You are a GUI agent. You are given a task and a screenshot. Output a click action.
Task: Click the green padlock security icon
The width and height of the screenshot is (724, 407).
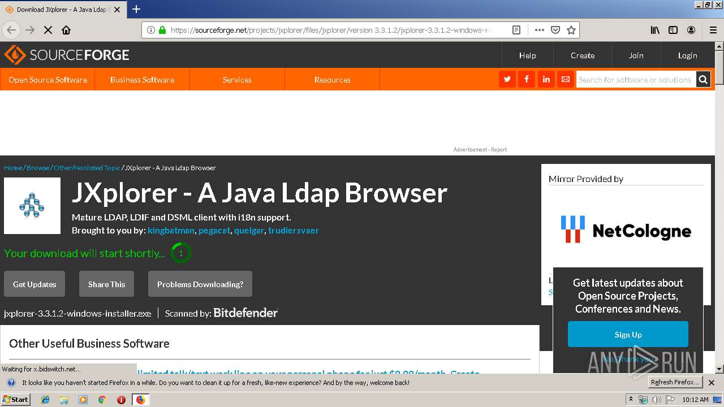pos(162,30)
